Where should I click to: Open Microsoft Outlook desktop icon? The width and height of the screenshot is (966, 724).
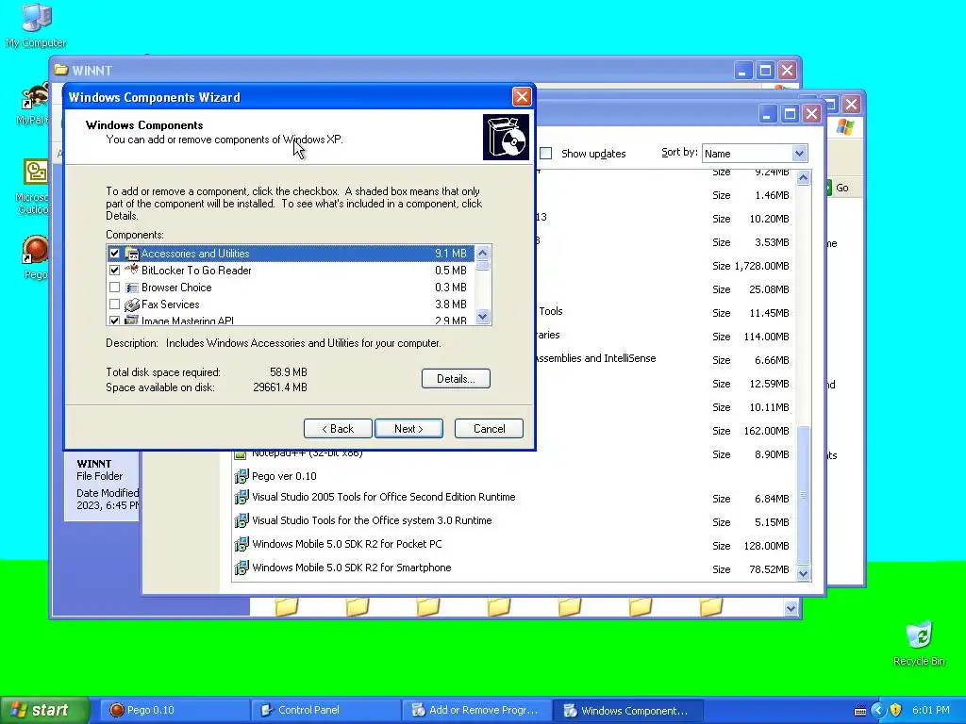(x=36, y=172)
